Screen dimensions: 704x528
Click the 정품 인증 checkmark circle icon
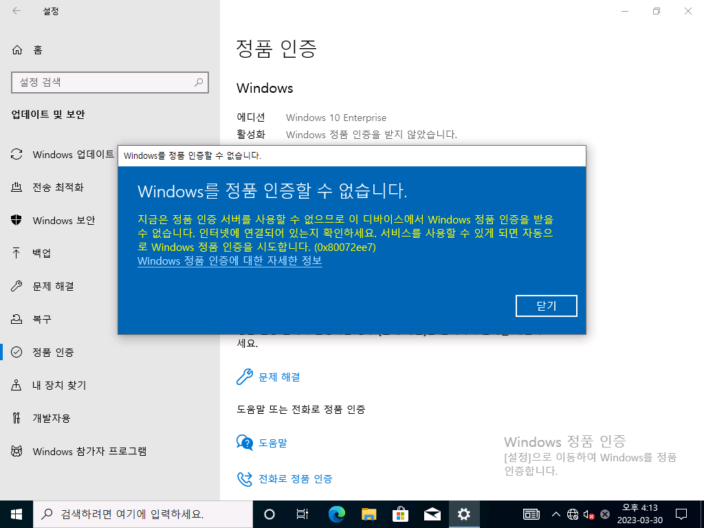click(x=16, y=352)
